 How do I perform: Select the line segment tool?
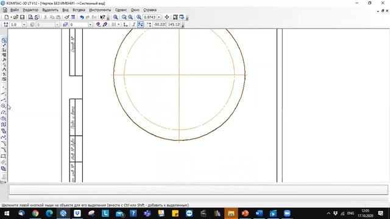click(4, 100)
